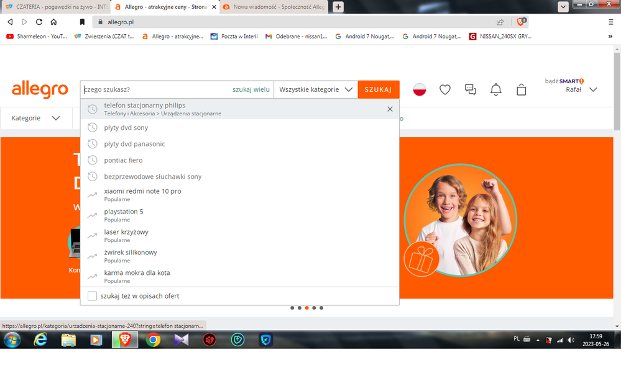Open Visual Studio from the taskbar
Viewport: 621px width, 386px height.
point(181,339)
